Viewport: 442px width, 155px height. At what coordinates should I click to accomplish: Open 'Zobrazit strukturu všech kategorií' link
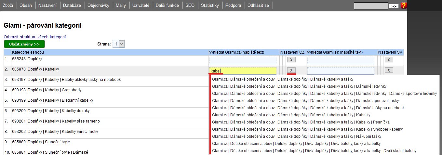coord(34,37)
